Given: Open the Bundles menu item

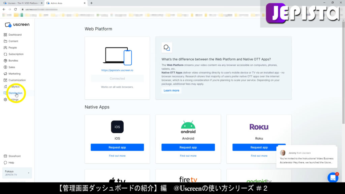Looking at the screenshot, I should [13, 61].
